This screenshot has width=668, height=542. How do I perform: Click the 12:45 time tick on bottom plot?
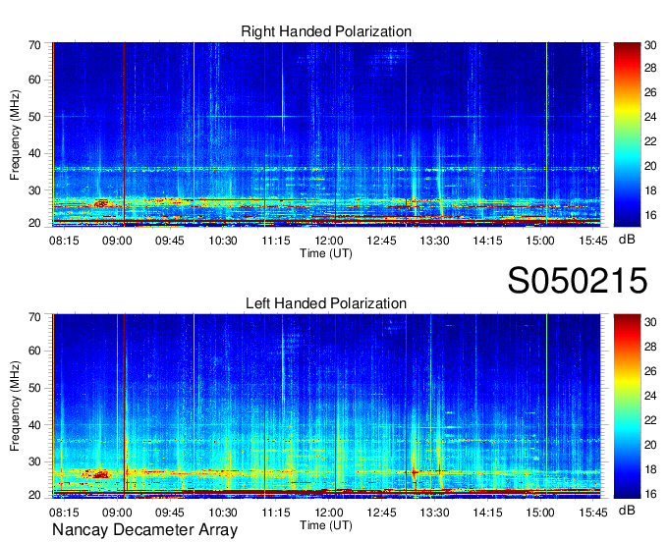point(382,513)
